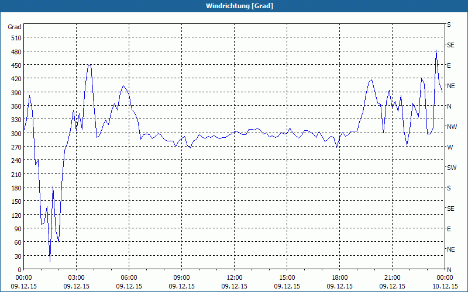Select the y-axis value "450"
This screenshot has width=468, height=292.
tap(16, 65)
